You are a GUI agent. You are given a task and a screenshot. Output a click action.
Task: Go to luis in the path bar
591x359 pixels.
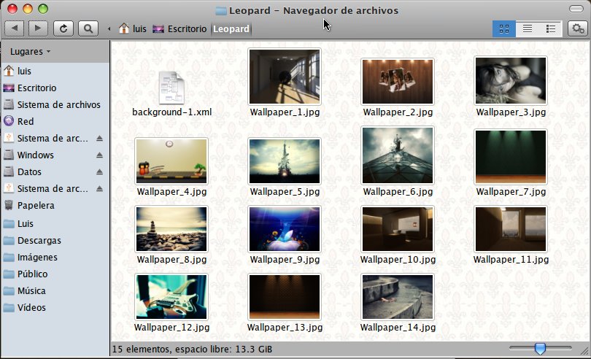click(132, 28)
